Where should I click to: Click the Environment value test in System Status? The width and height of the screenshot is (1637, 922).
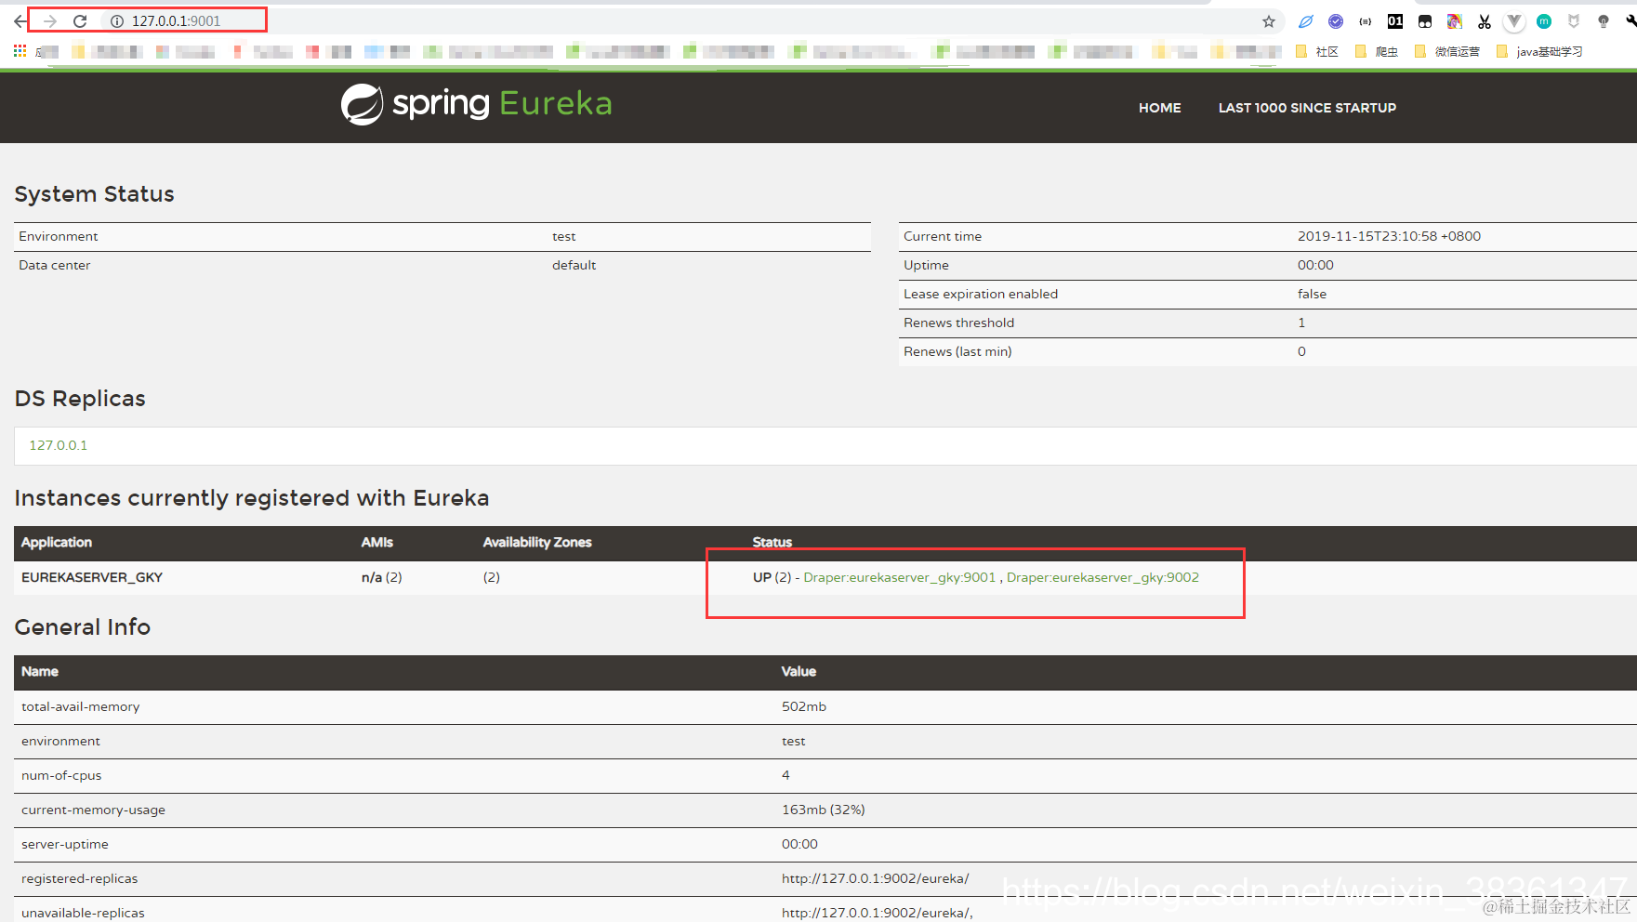(563, 236)
